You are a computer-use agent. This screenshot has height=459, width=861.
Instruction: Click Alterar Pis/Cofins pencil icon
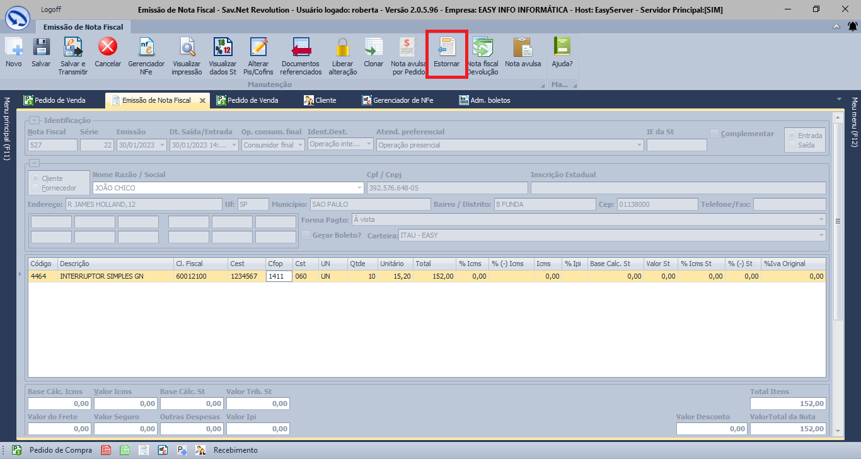(x=258, y=47)
